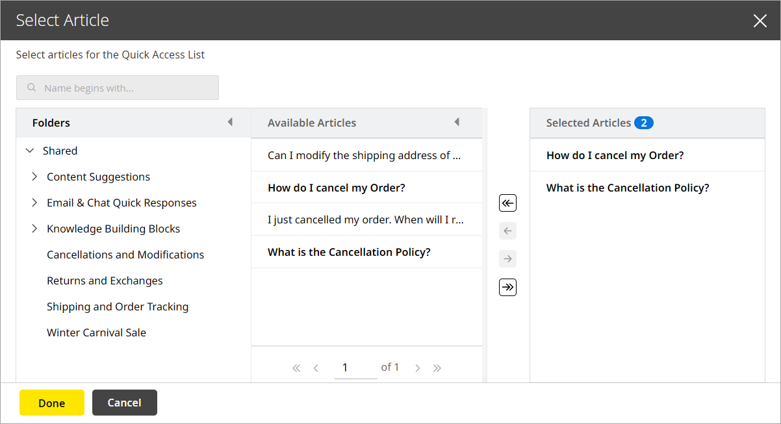Screen dimensions: 781x424
Task: Expand Knowledge Building Blocks folder
Action: click(34, 228)
